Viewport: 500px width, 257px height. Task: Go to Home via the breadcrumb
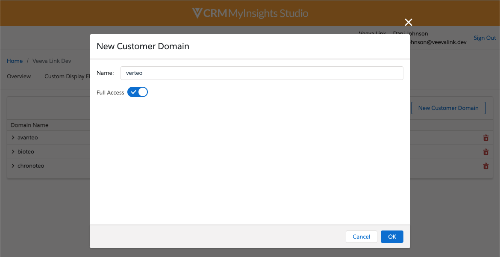(15, 61)
